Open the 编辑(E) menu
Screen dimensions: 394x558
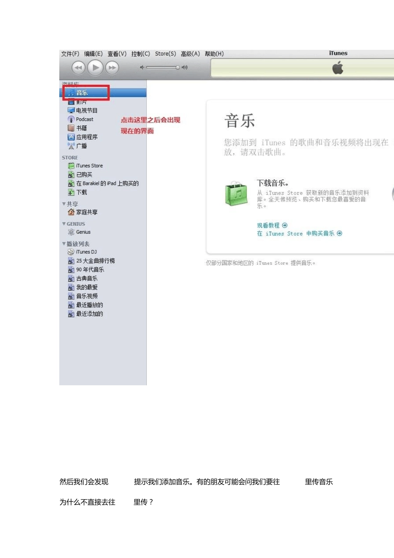(93, 54)
